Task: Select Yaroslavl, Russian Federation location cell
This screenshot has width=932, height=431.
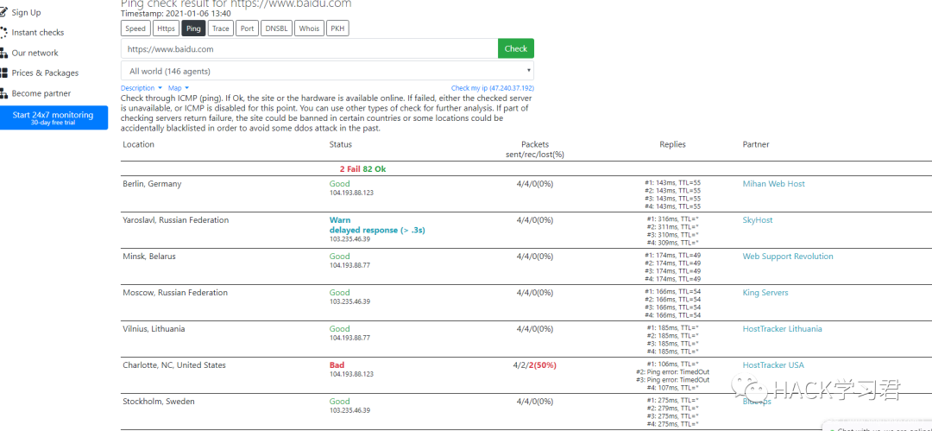Action: coord(175,220)
